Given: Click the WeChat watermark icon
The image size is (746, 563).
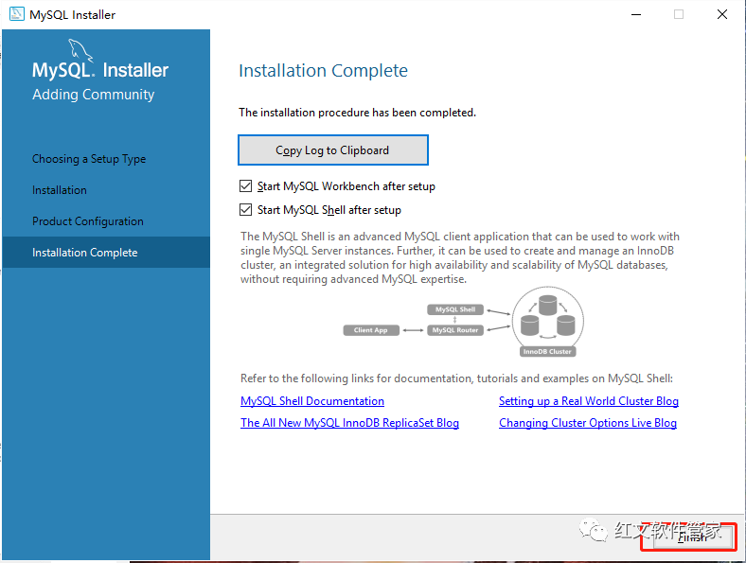Looking at the screenshot, I should [x=593, y=530].
